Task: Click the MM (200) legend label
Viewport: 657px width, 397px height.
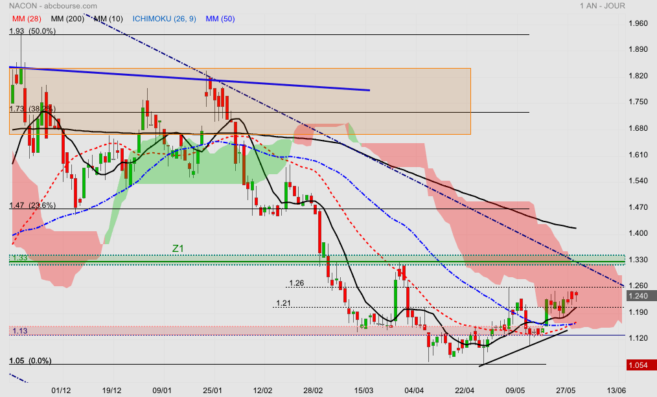Action: pos(67,19)
